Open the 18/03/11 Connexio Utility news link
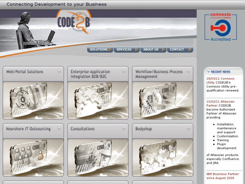Screen dimensions: 245x184 point(220,80)
